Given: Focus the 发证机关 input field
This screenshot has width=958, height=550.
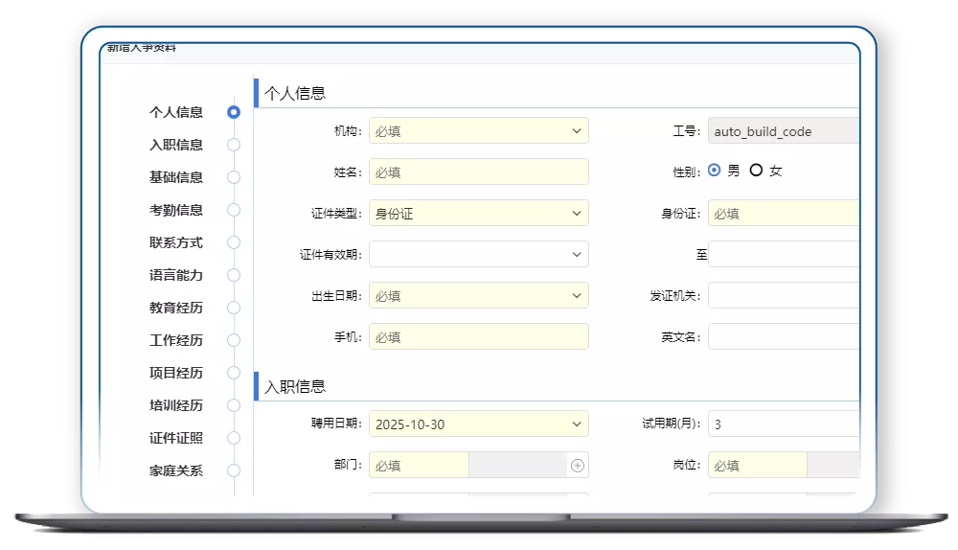Looking at the screenshot, I should [x=784, y=296].
